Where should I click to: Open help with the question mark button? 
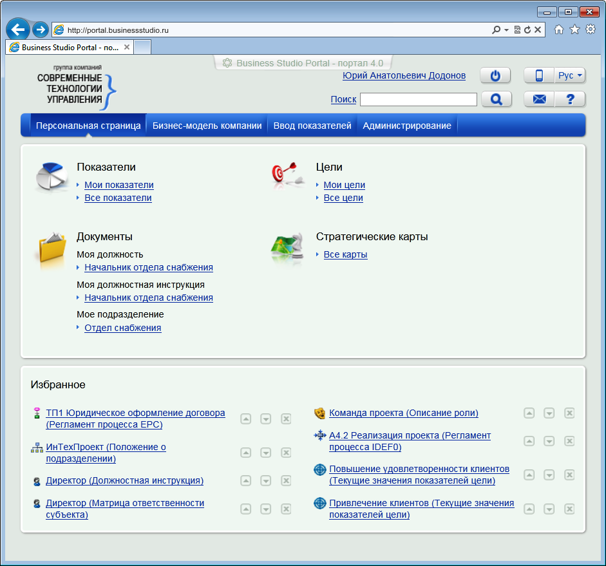click(x=570, y=99)
